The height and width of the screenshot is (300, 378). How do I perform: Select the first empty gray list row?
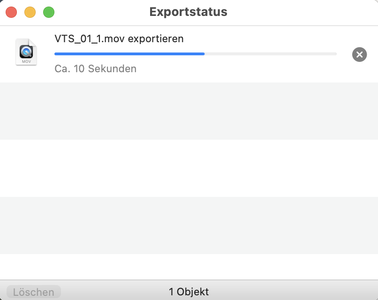click(x=189, y=111)
